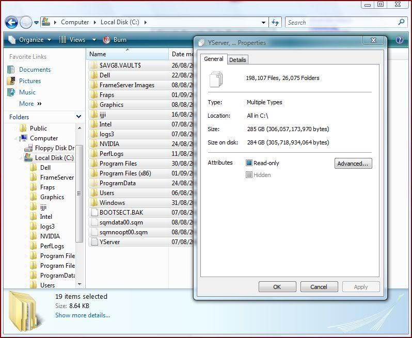The width and height of the screenshot is (412, 338).
Task: Click the Burn toolbar button
Action: (x=115, y=40)
